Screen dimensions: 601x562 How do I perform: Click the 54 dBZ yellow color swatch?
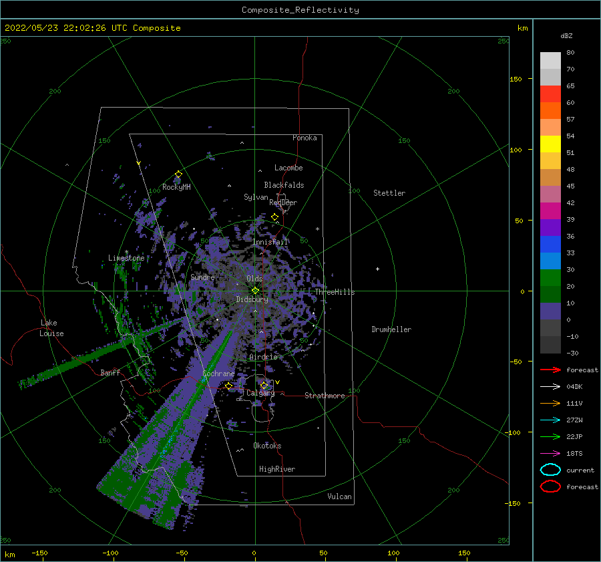550,144
